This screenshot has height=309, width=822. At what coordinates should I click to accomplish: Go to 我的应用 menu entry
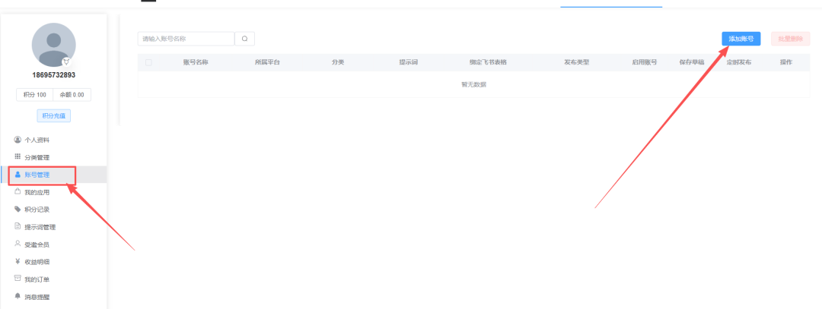(54, 192)
